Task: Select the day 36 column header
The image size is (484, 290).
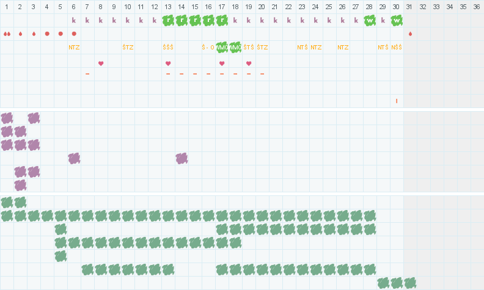Action: tap(477, 7)
